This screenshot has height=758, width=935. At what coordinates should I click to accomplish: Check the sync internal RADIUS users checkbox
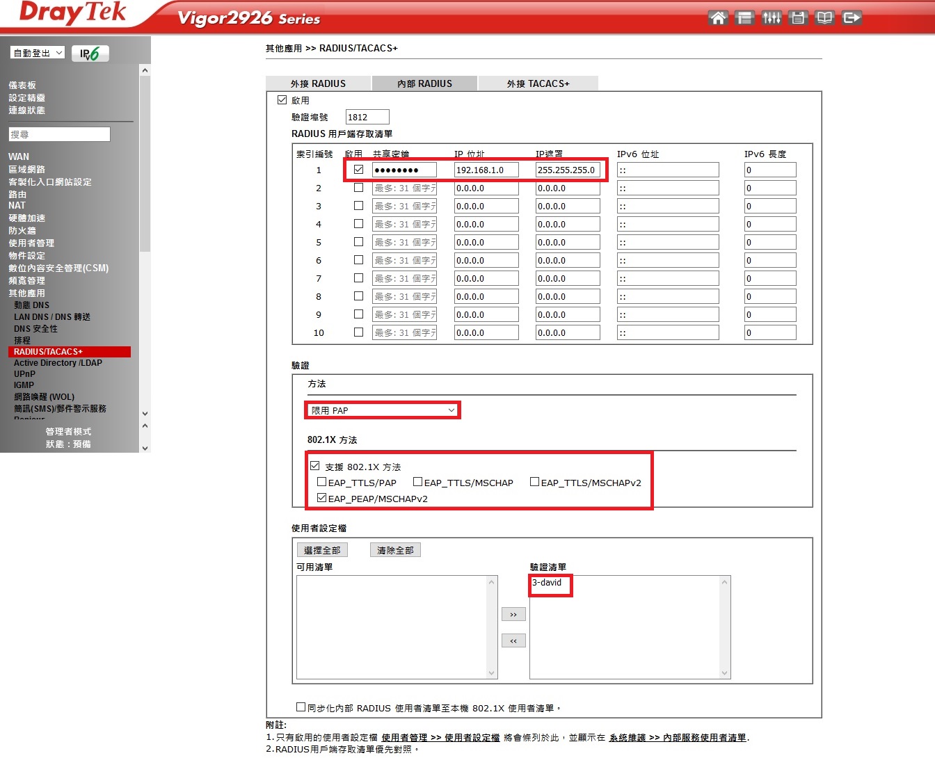[x=301, y=707]
